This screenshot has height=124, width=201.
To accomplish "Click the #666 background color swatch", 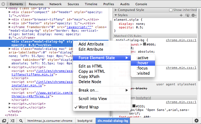I will [144, 44].
